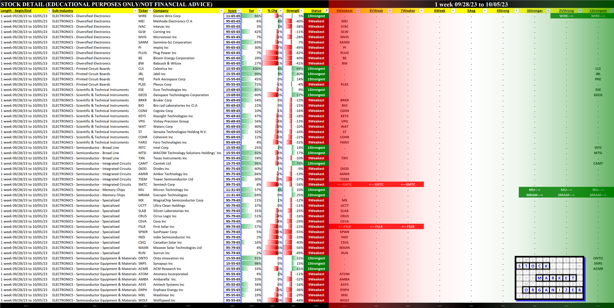The image size is (614, 308).
Task: Click the '100%' 5yr value for Celestica
Action: [x=257, y=69]
